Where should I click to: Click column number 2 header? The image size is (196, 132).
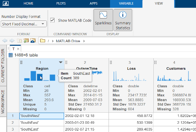[85, 62]
